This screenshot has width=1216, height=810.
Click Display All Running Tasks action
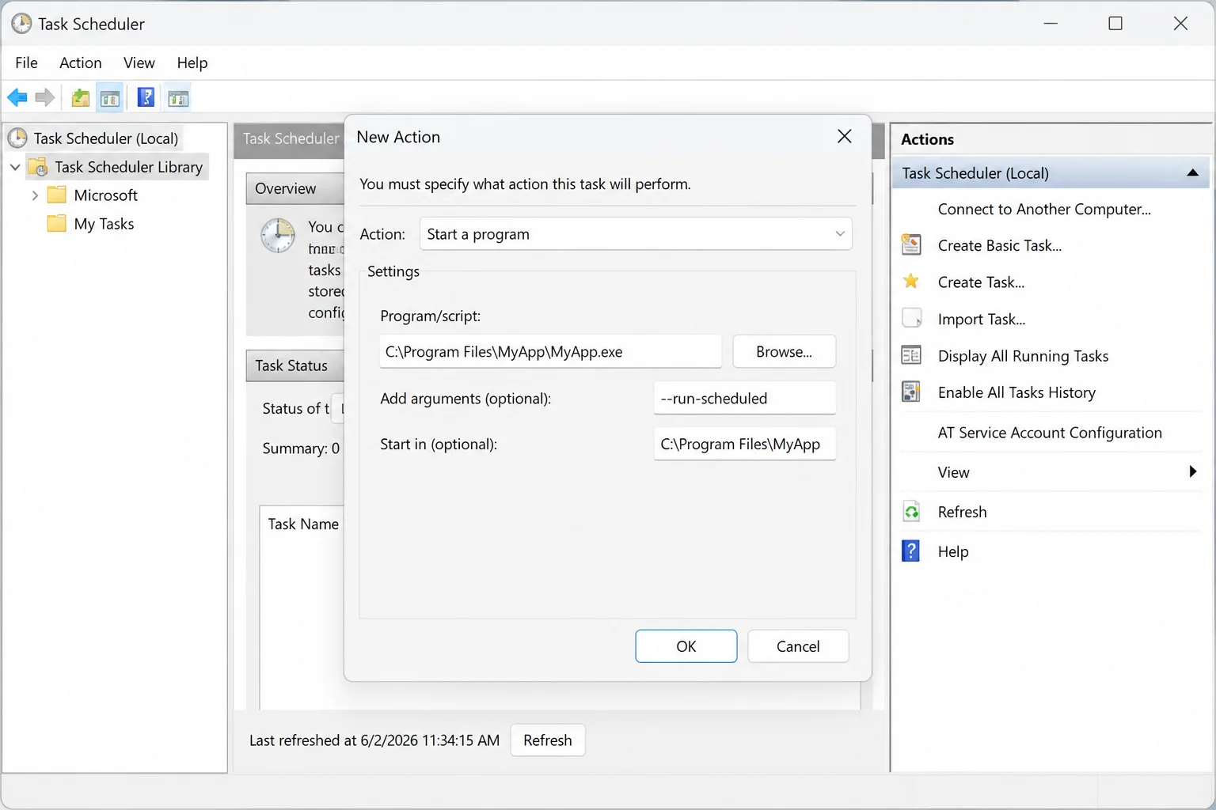1023,356
